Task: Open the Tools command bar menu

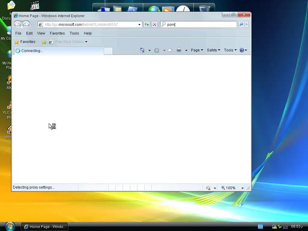Action: [230, 50]
